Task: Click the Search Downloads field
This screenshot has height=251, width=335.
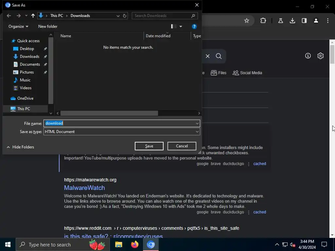Action: click(165, 16)
